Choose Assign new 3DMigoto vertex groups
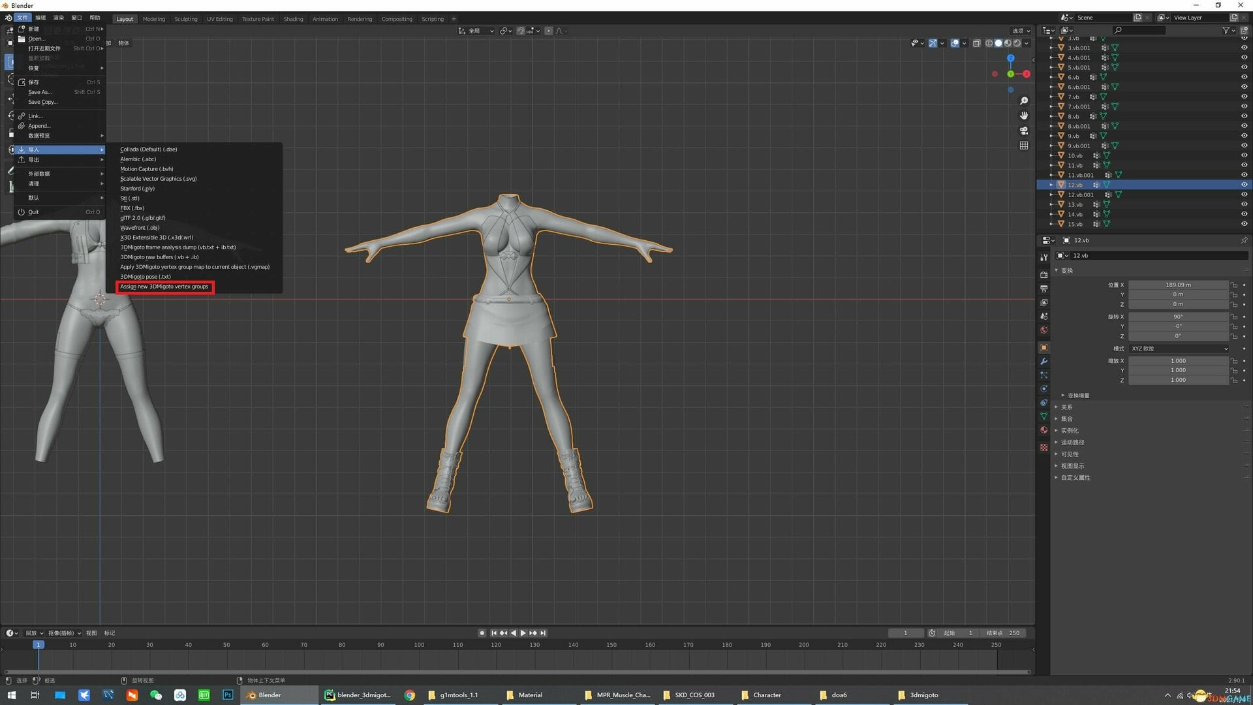Image resolution: width=1253 pixels, height=705 pixels. [164, 287]
